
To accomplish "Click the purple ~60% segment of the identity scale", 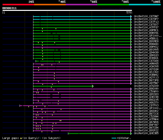I will pyautogui.click(x=81, y=5).
